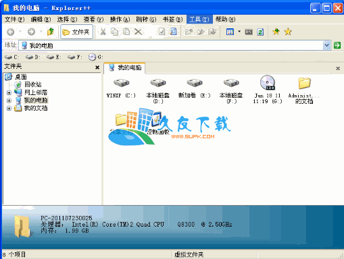Jump to drive C: on the drives bar
This screenshot has height=259, width=344.
(11, 57)
